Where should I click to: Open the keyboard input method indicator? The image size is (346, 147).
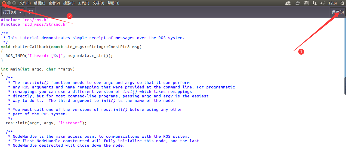(298, 3)
